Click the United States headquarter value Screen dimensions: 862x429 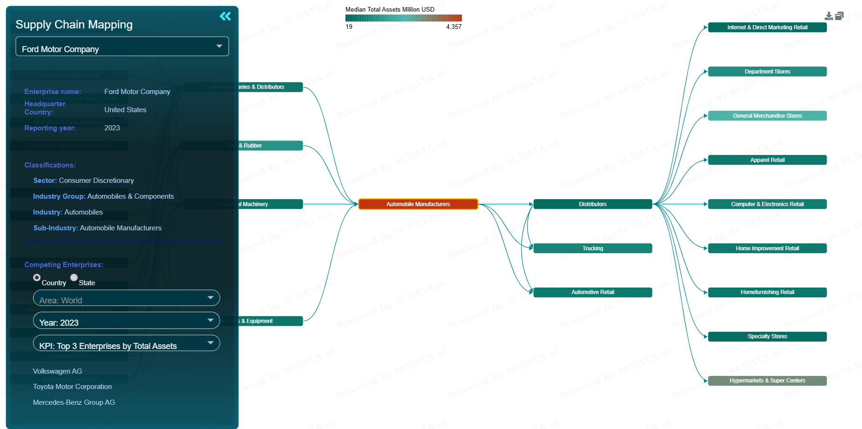click(x=125, y=110)
